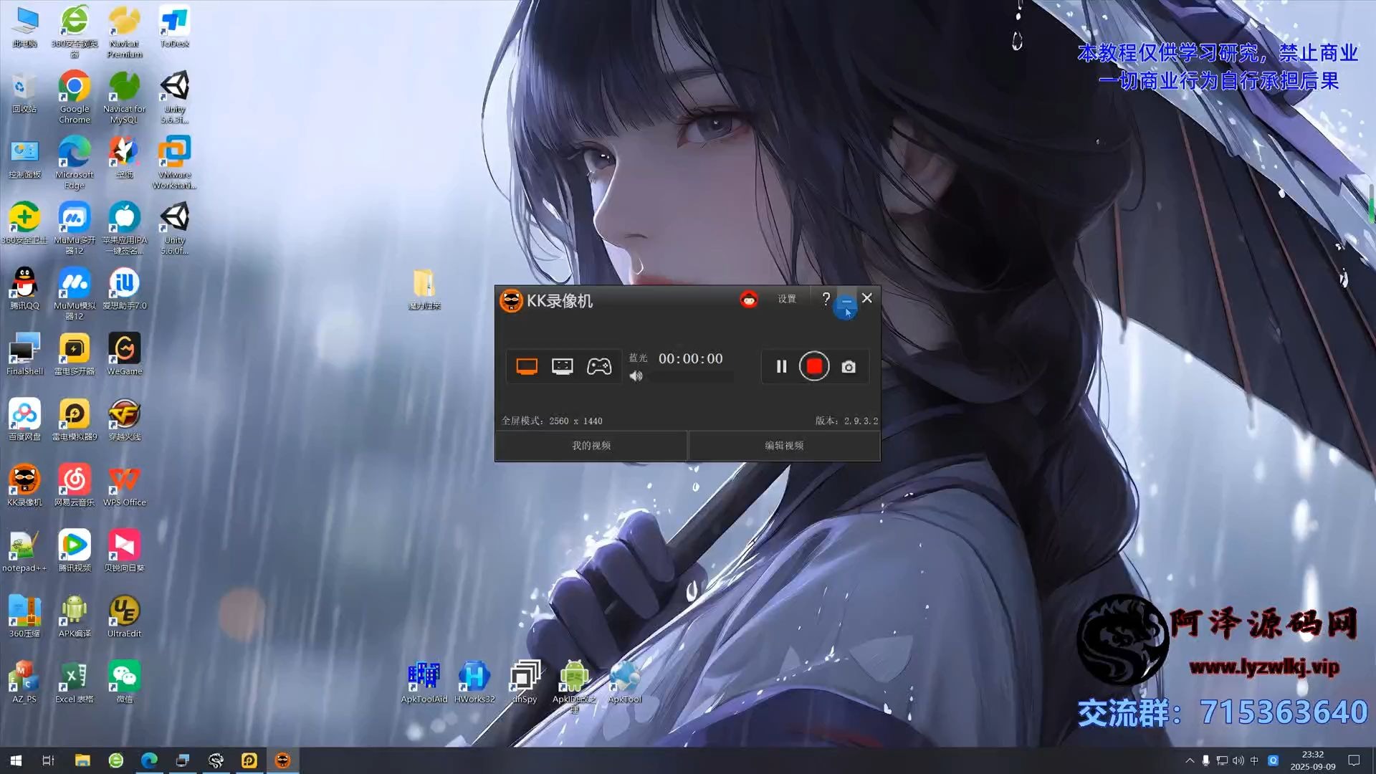
Task: Open File Explorer from the taskbar
Action: 82,760
